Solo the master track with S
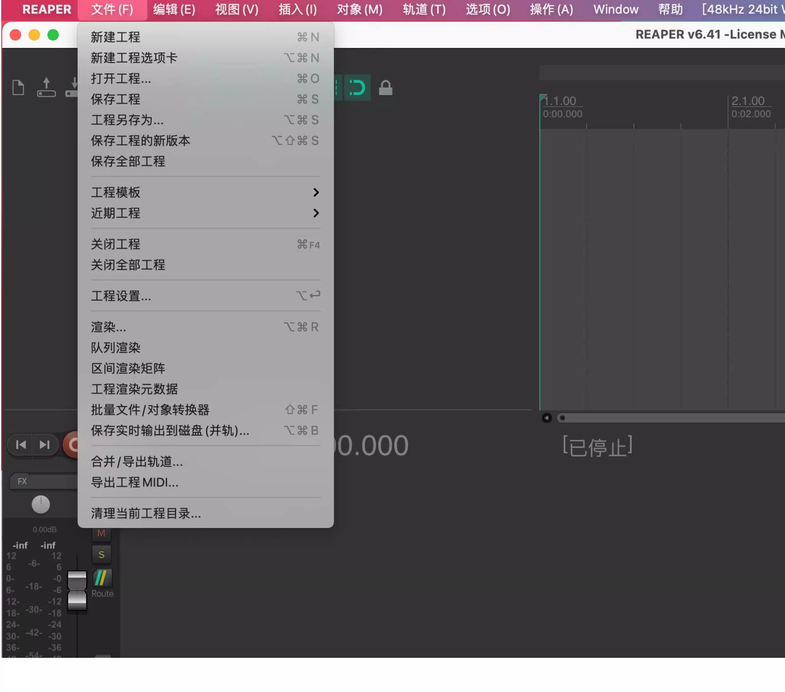The width and height of the screenshot is (785, 692). tap(101, 555)
